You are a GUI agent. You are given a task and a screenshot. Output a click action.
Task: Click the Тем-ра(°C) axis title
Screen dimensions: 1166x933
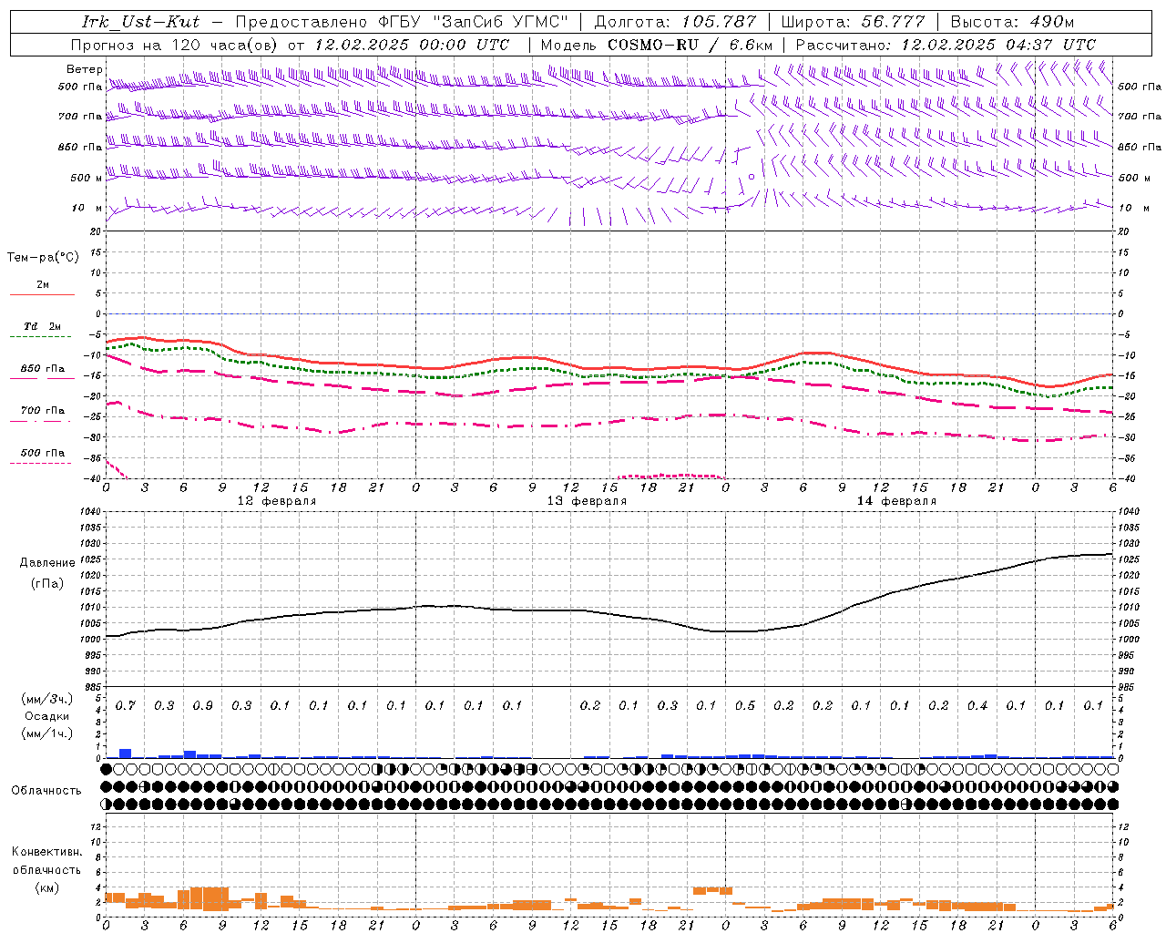click(x=44, y=258)
